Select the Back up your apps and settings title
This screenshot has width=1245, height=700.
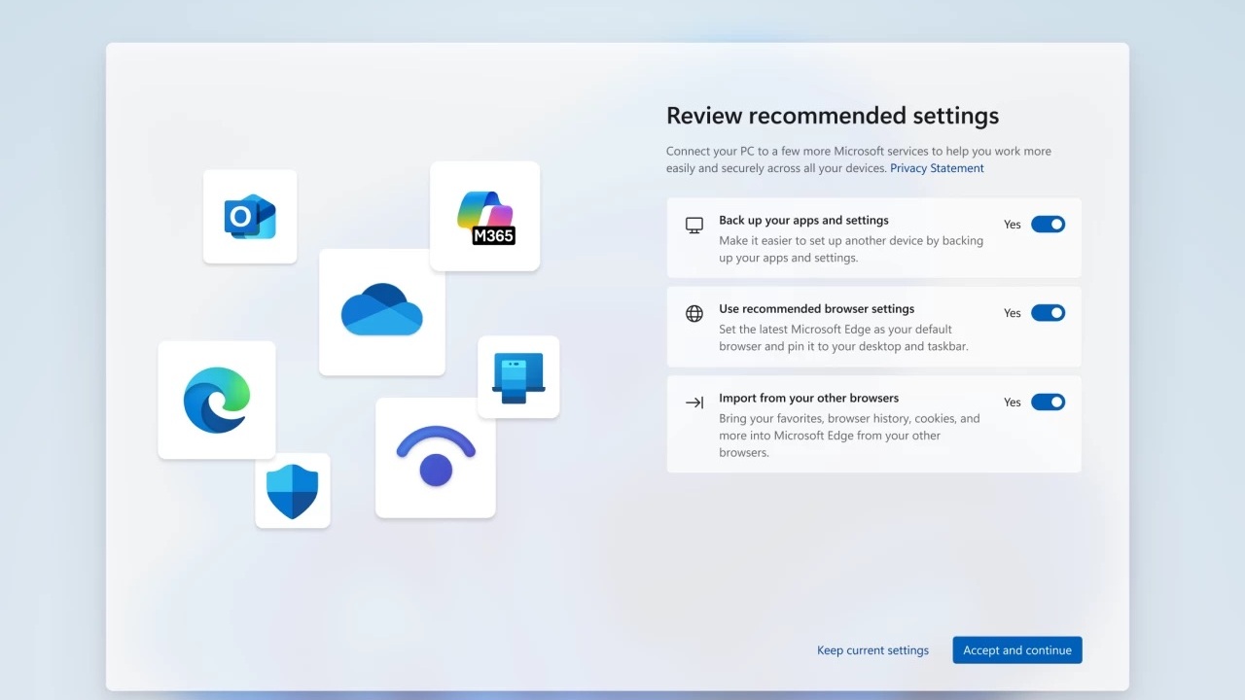pos(803,221)
